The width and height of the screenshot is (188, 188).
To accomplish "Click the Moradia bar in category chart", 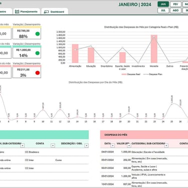I will click(154, 49).
